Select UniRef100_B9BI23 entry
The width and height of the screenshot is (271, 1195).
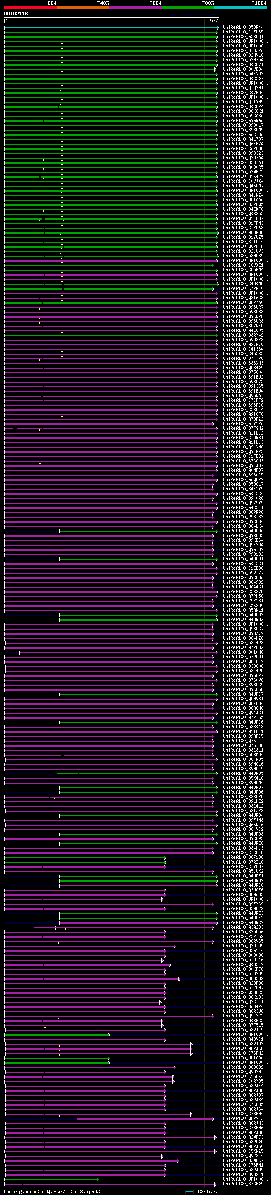[243, 153]
